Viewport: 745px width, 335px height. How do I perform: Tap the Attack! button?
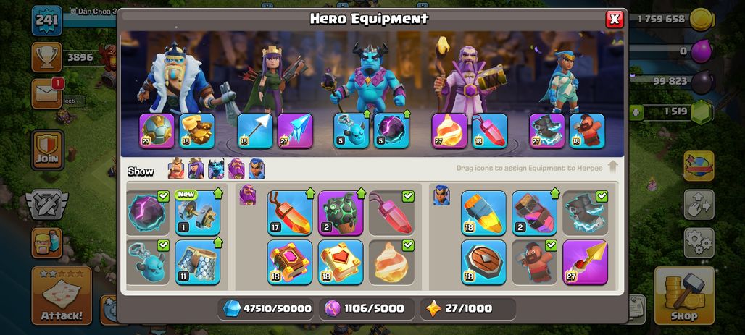(x=62, y=296)
